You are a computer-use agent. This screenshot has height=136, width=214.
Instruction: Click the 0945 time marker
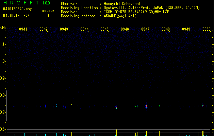click(x=104, y=29)
